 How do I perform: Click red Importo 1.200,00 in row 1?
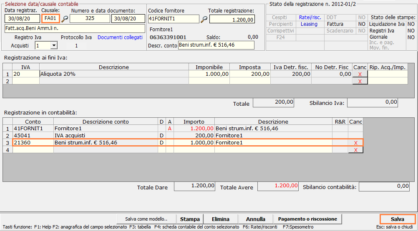[194, 128]
